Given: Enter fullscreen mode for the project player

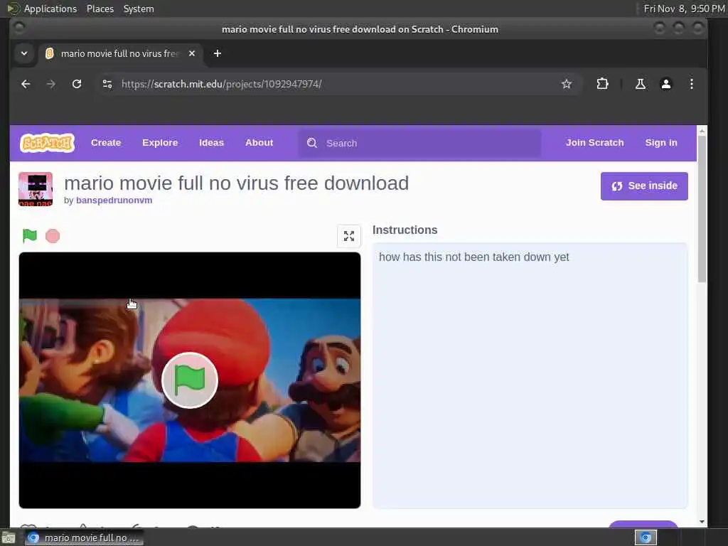Looking at the screenshot, I should [348, 236].
